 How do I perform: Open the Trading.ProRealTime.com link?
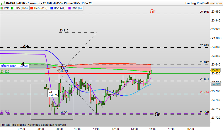click(203, 3)
